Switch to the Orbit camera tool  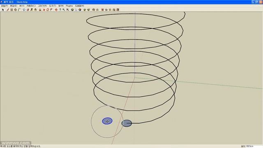click(x=56, y=10)
